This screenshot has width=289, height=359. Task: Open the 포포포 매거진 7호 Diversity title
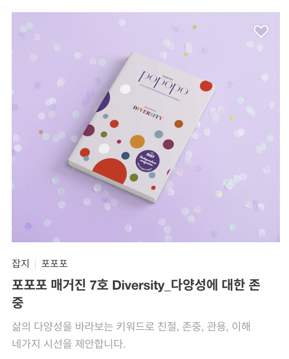pyautogui.click(x=136, y=294)
